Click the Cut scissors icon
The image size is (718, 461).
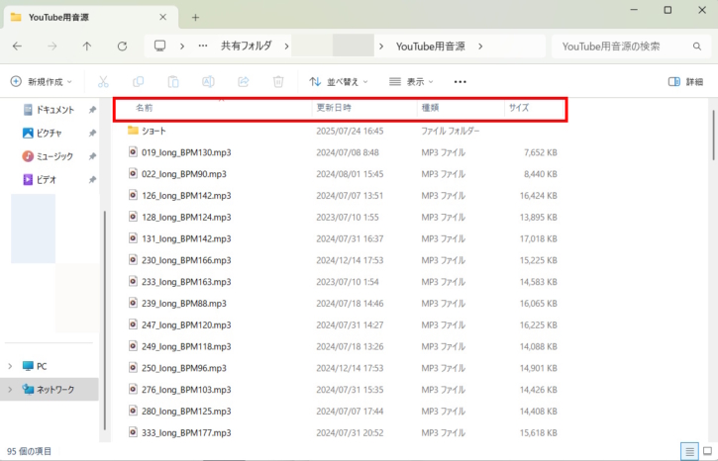pyautogui.click(x=103, y=82)
